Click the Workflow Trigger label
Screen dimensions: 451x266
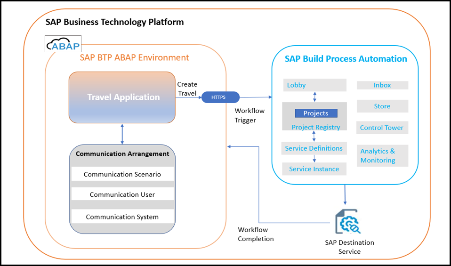click(x=250, y=115)
